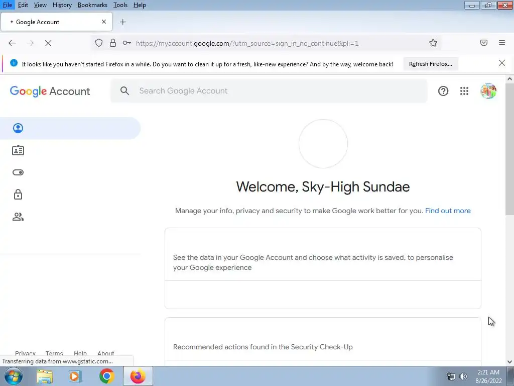Image resolution: width=514 pixels, height=386 pixels.
Task: Open the Home sidebar icon
Action: 18,128
